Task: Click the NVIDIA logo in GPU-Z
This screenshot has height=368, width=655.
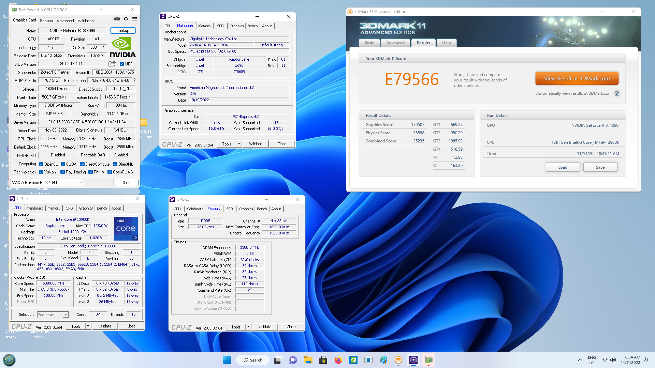Action: [x=122, y=47]
